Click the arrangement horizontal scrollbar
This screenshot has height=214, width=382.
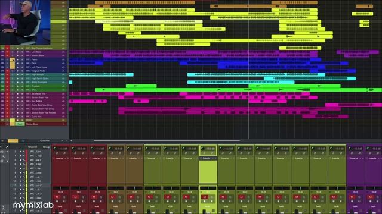click(167, 141)
